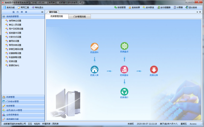Open the 帮助退出 menu
Viewport: 204px width, 127px height.
[x=38, y=7]
